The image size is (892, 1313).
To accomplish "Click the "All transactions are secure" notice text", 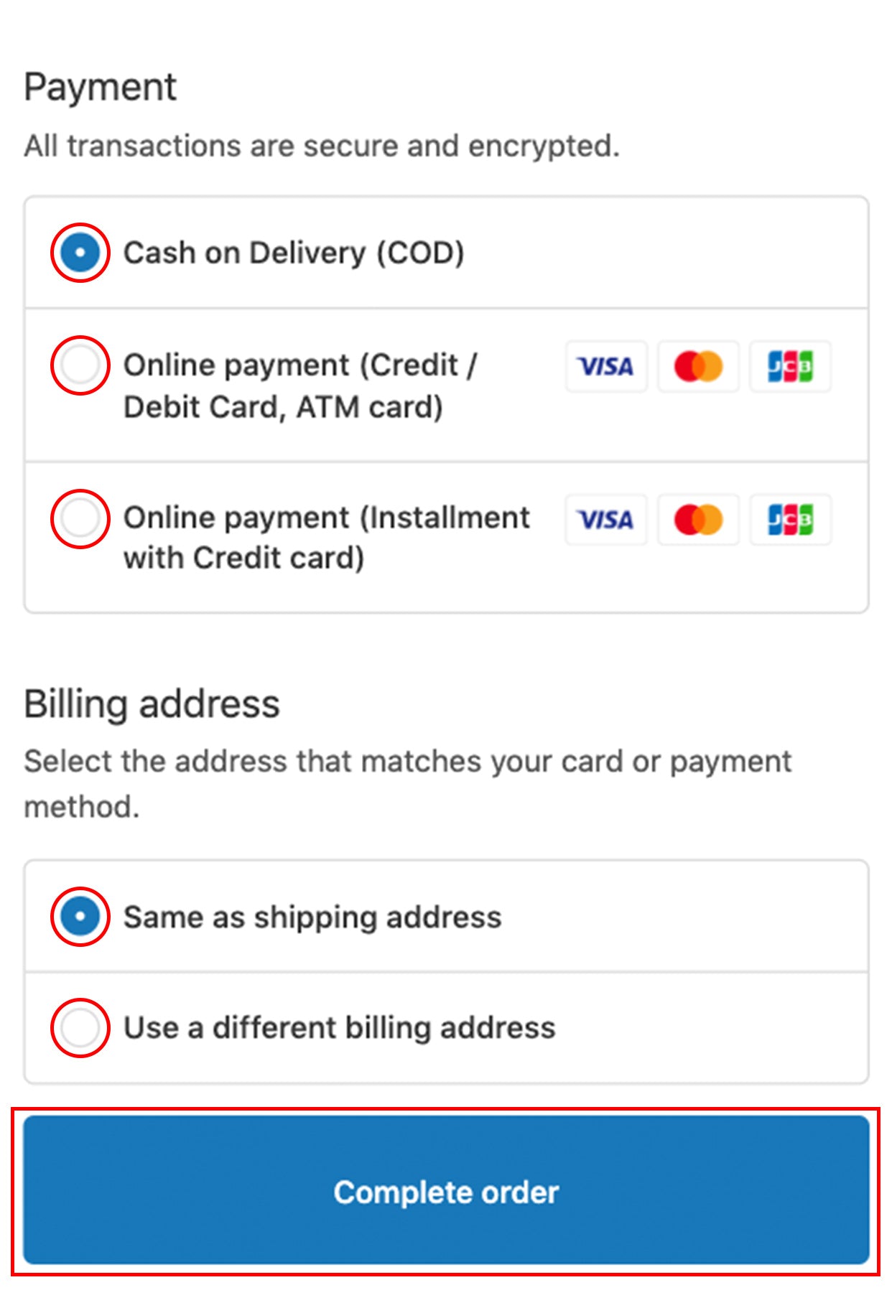I will click(322, 146).
